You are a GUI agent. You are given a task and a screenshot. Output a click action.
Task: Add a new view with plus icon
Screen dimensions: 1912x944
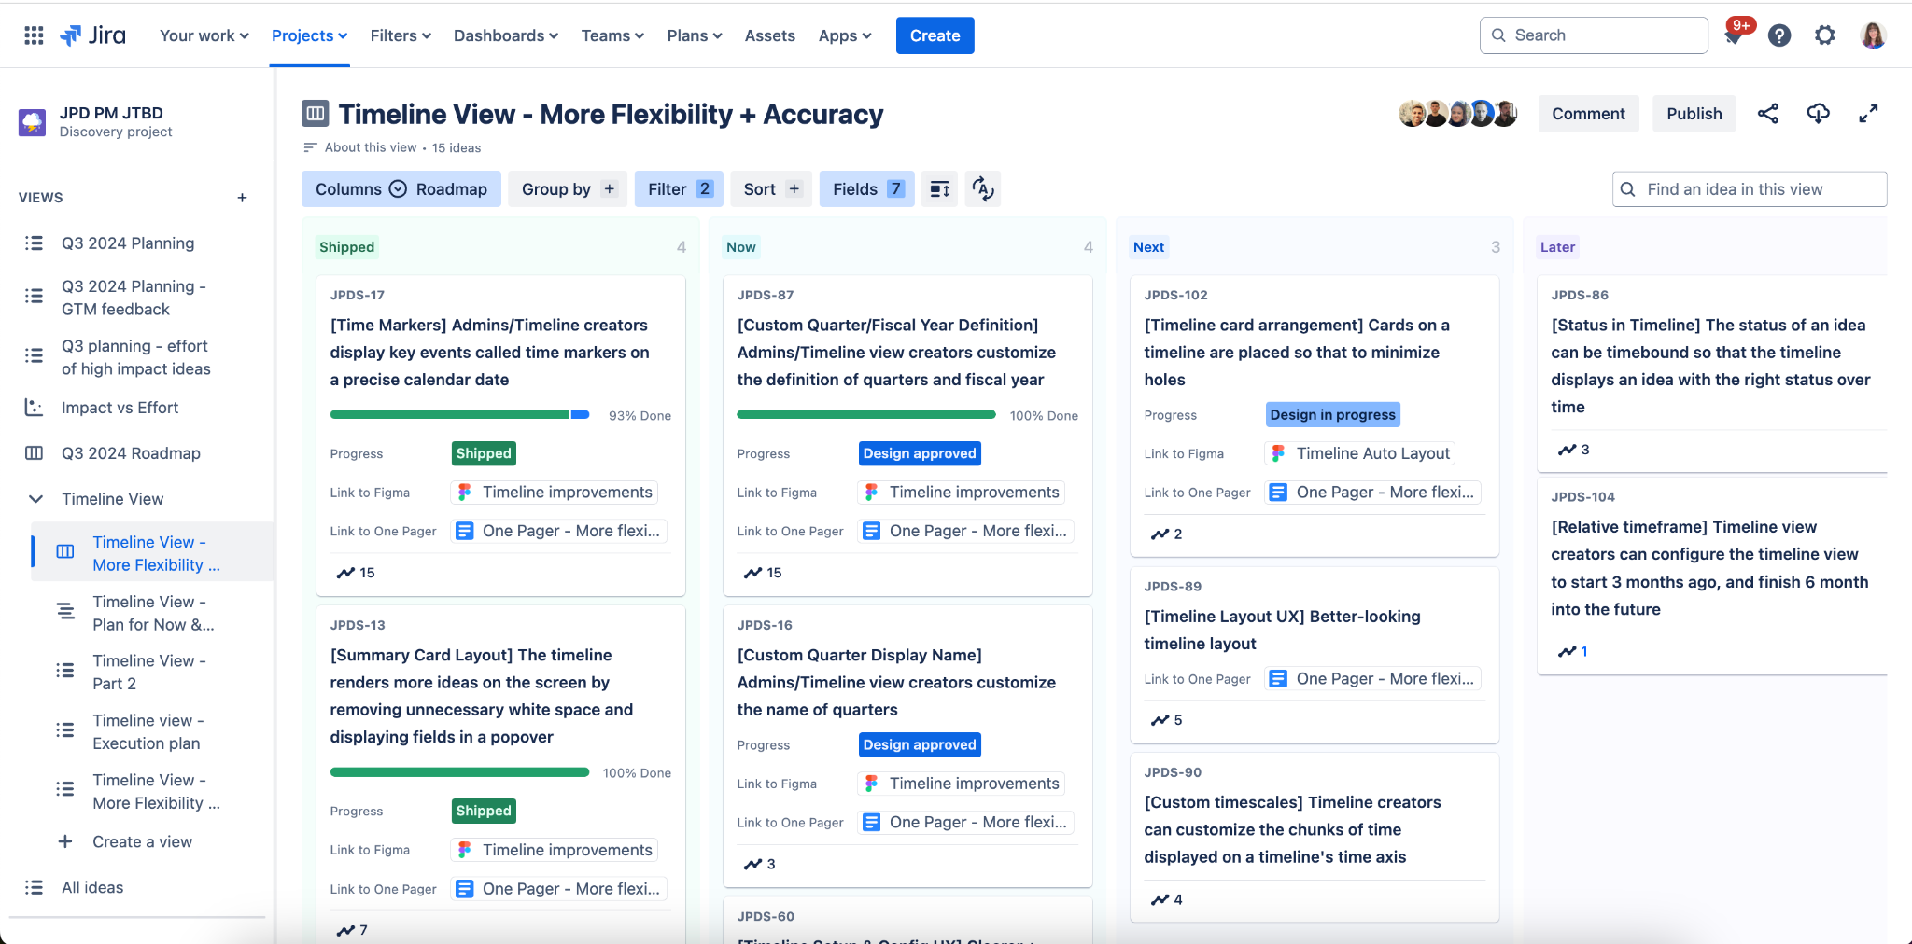click(242, 198)
